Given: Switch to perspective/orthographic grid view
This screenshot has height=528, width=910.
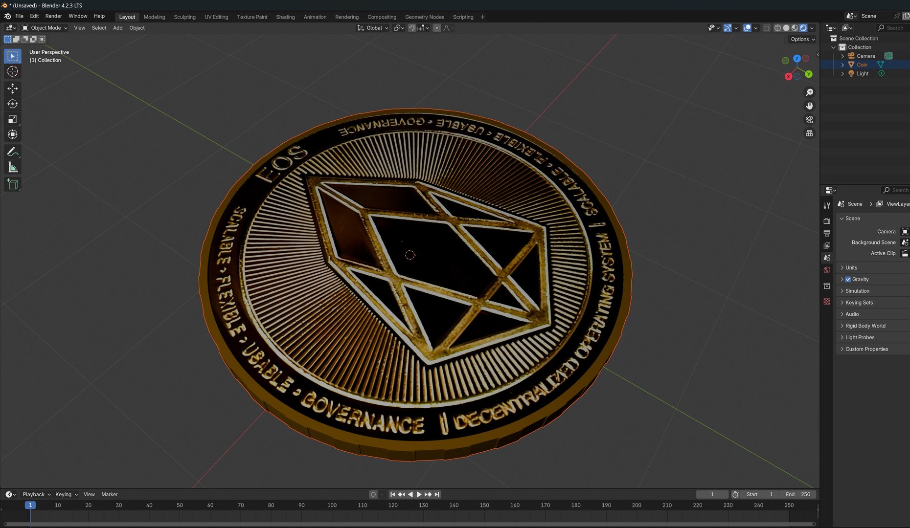Looking at the screenshot, I should click(810, 133).
